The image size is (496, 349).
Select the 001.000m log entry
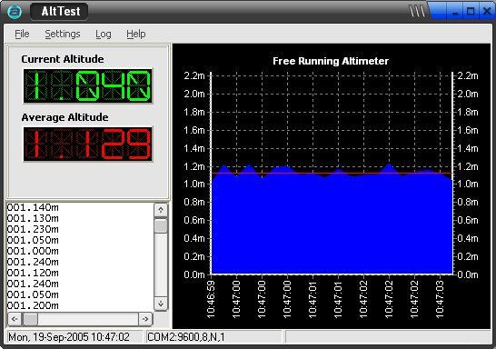pyautogui.click(x=33, y=251)
